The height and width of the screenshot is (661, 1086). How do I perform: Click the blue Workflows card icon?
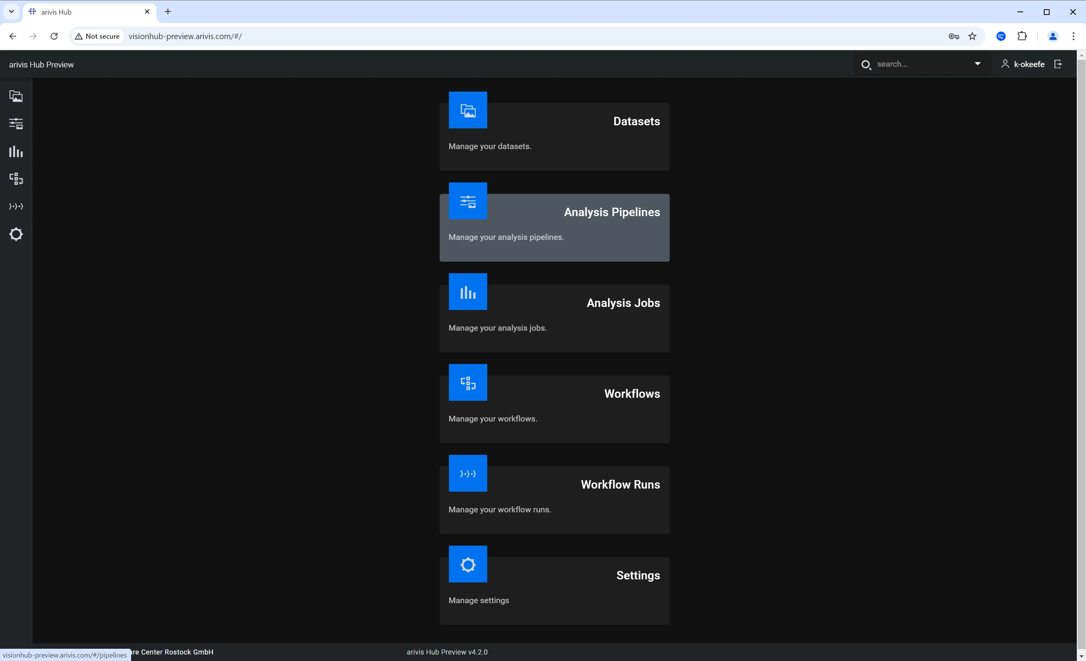(468, 382)
